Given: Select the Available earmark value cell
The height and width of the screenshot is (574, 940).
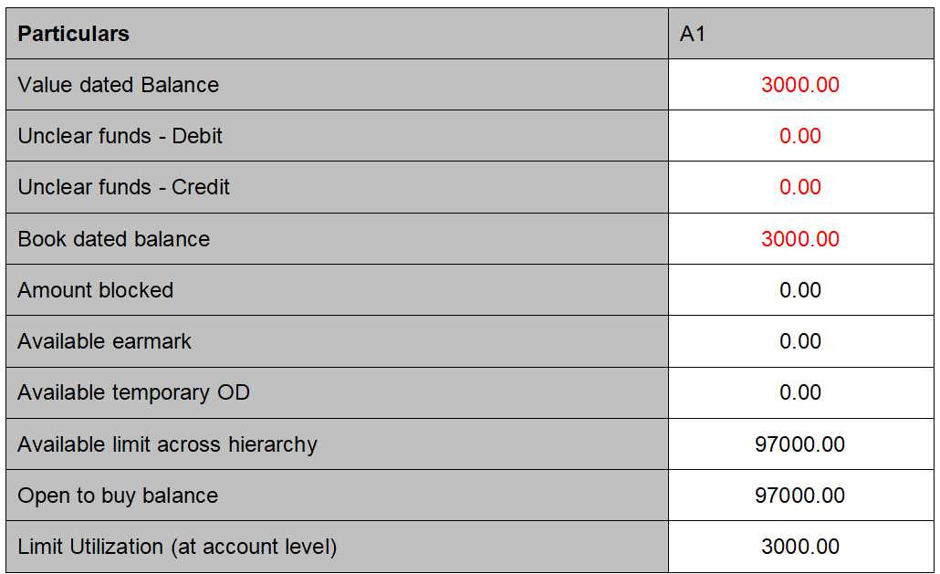Looking at the screenshot, I should point(799,341).
